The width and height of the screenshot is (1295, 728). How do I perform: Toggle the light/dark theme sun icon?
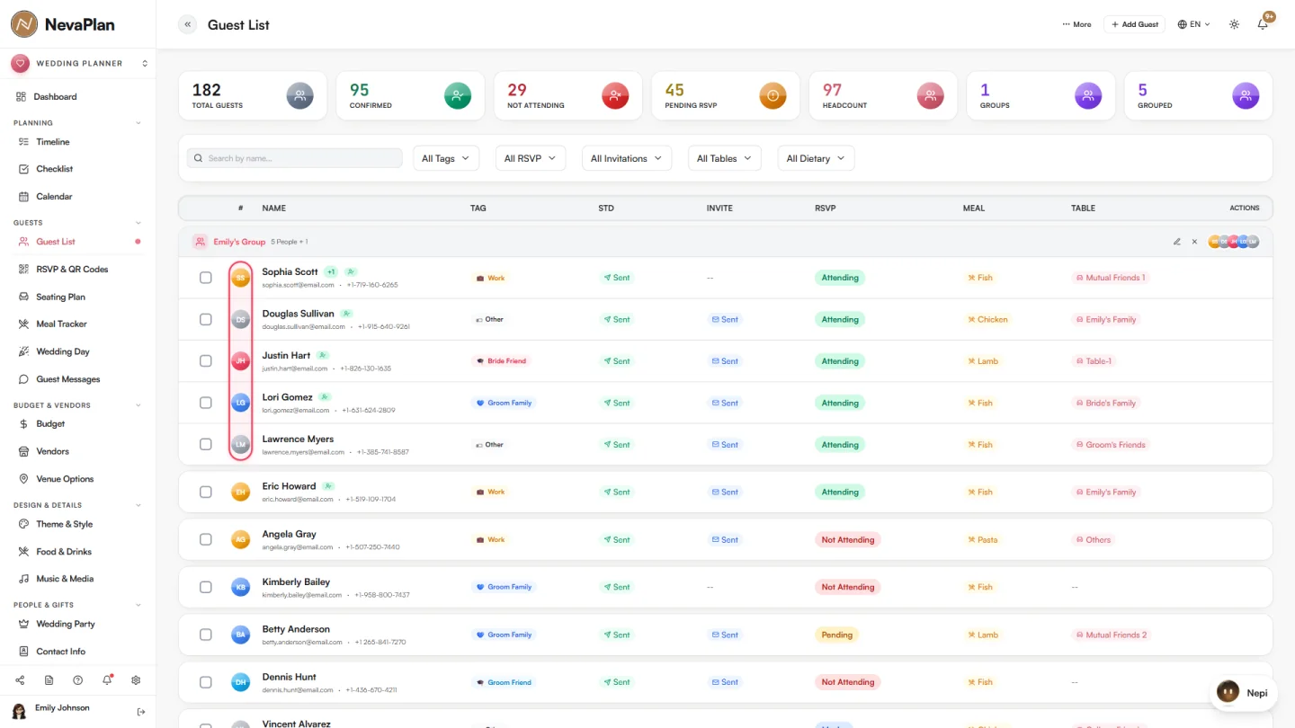coord(1234,24)
